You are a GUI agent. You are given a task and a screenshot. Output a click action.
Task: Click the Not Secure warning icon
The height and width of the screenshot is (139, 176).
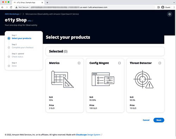point(17,7)
